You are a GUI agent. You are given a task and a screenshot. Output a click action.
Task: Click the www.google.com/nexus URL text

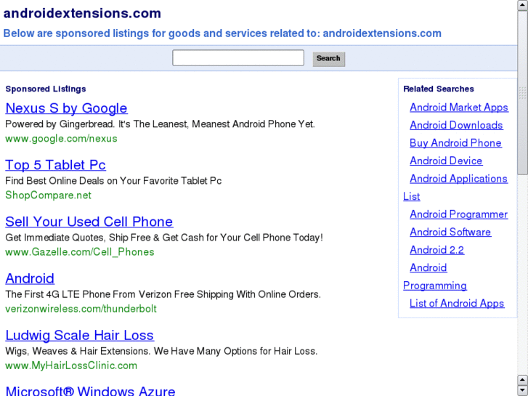pos(61,138)
